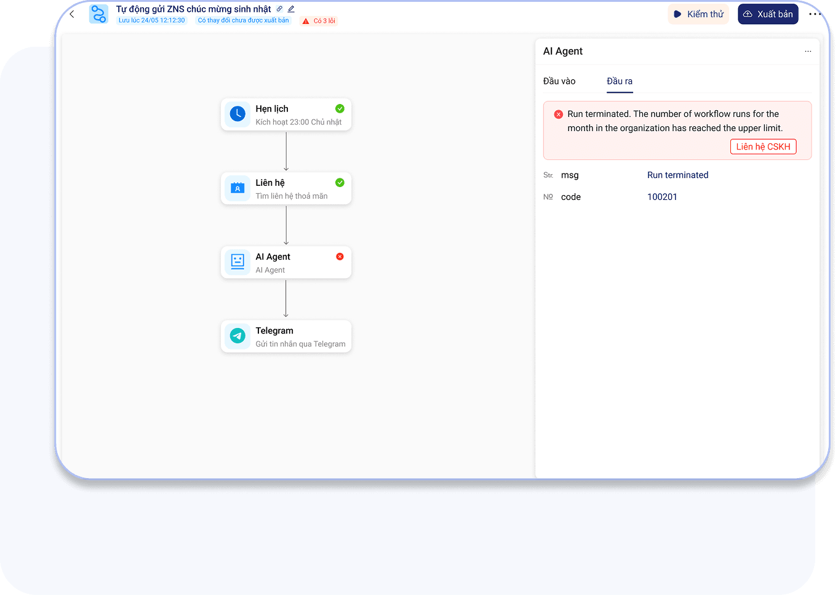The image size is (838, 595).
Task: Expand the 'Có 3 lỗi' error badge
Action: 319,21
